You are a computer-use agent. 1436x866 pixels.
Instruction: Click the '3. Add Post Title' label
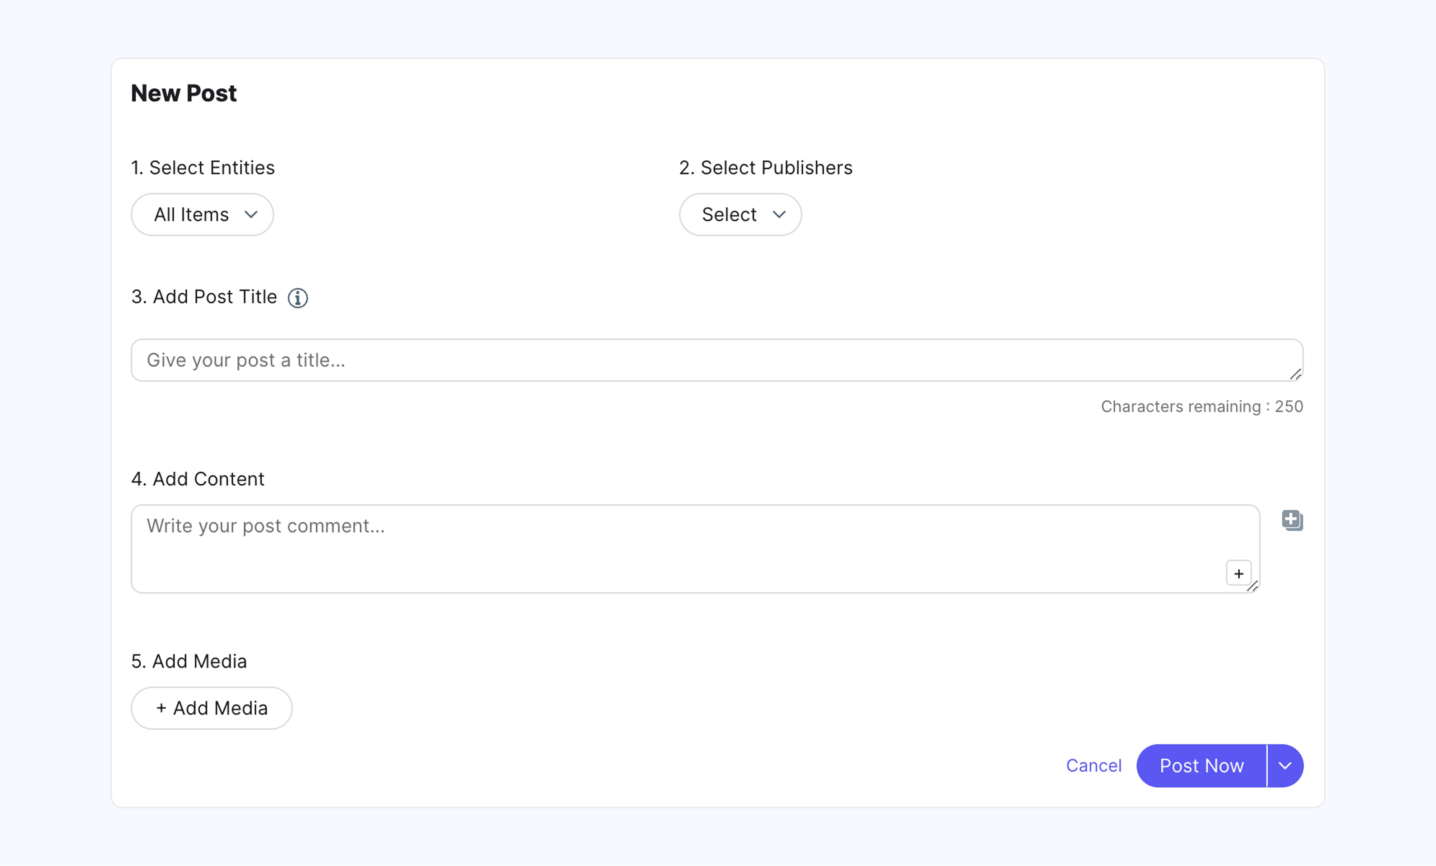204,297
